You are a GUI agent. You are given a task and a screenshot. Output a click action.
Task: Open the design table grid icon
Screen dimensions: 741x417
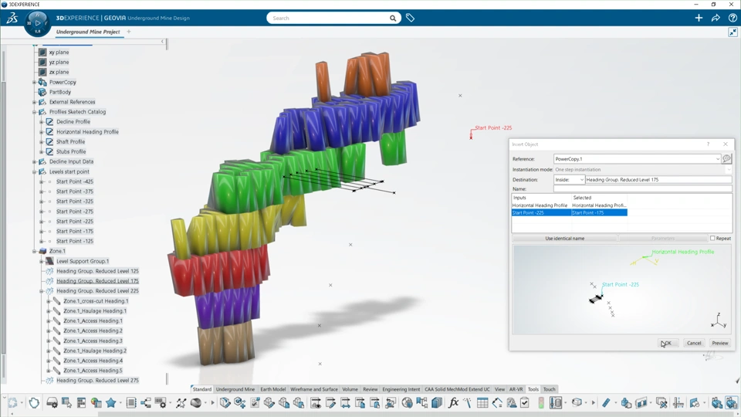tap(482, 403)
